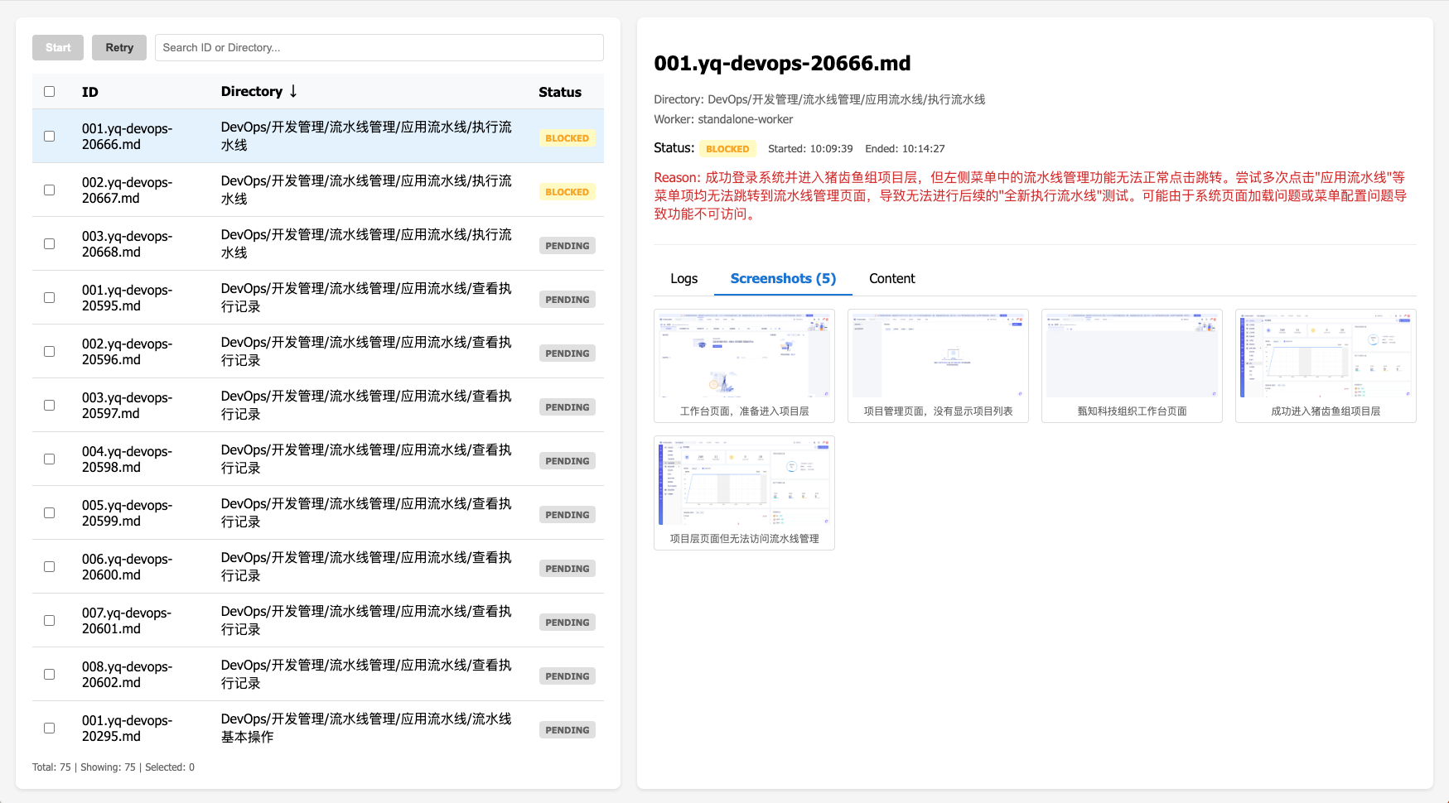
Task: Focus the Search ID or Directory field
Action: click(x=379, y=48)
